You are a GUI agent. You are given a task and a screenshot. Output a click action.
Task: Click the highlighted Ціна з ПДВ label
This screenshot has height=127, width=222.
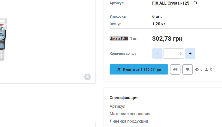[119, 38]
